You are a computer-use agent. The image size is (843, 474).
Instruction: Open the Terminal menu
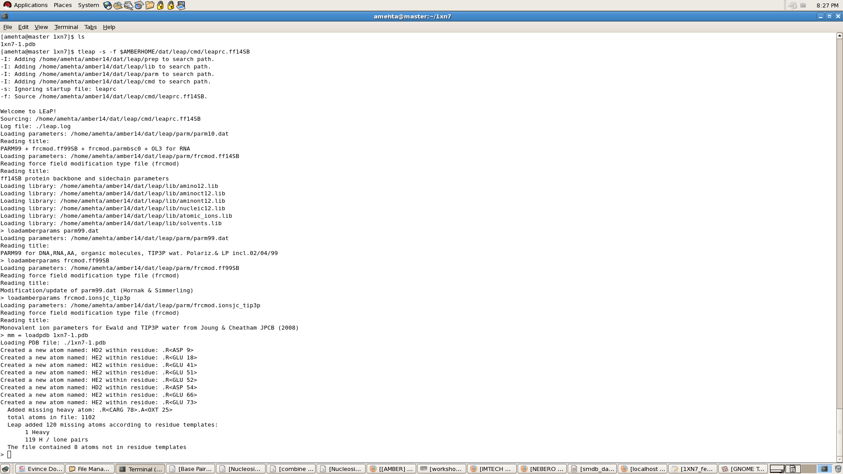click(66, 27)
